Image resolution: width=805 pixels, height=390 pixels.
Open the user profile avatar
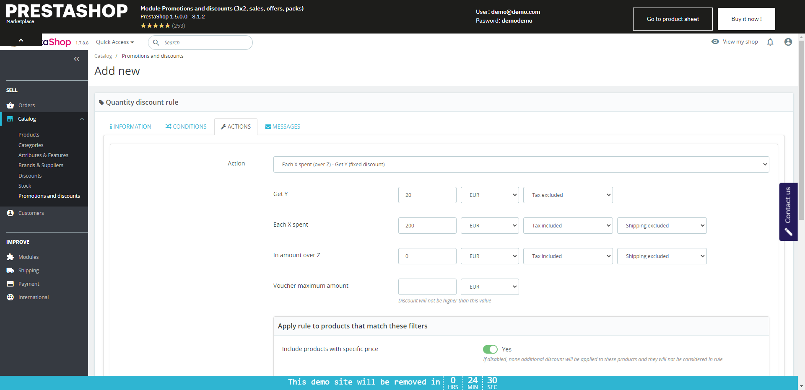pyautogui.click(x=788, y=42)
